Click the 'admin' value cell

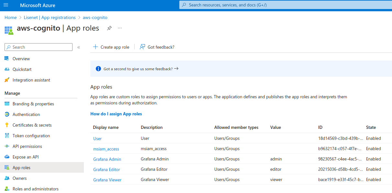coord(276,159)
